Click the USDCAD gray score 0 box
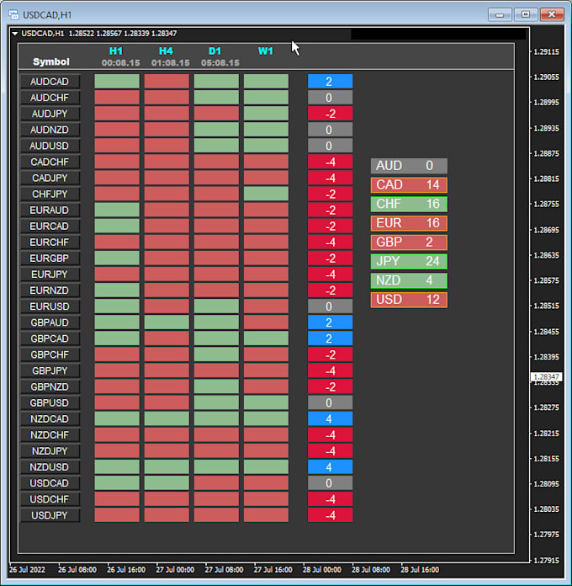Image resolution: width=572 pixels, height=586 pixels. 330,483
